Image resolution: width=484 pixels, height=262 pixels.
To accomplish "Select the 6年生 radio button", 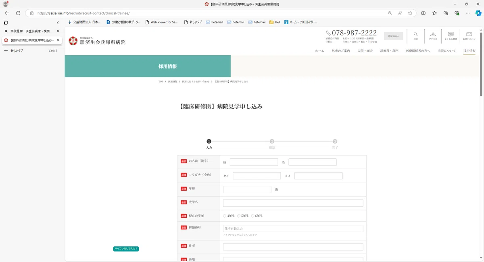I will tap(252, 216).
